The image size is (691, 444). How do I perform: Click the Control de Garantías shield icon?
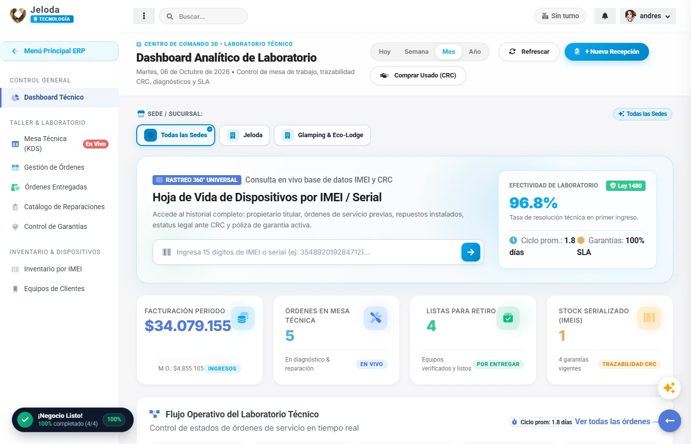coord(15,227)
